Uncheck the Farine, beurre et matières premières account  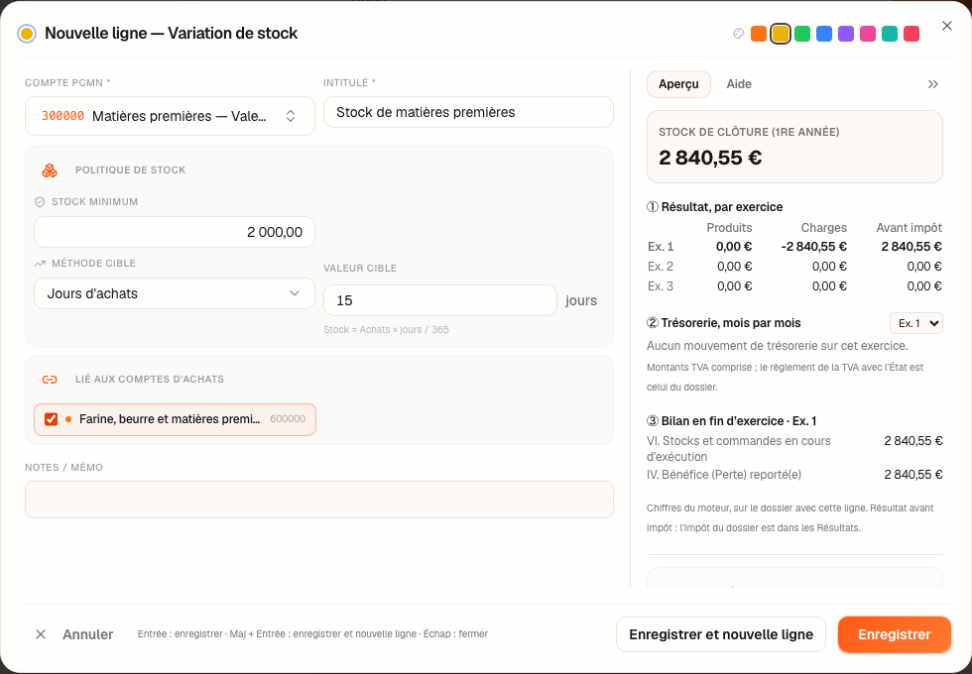pos(51,419)
